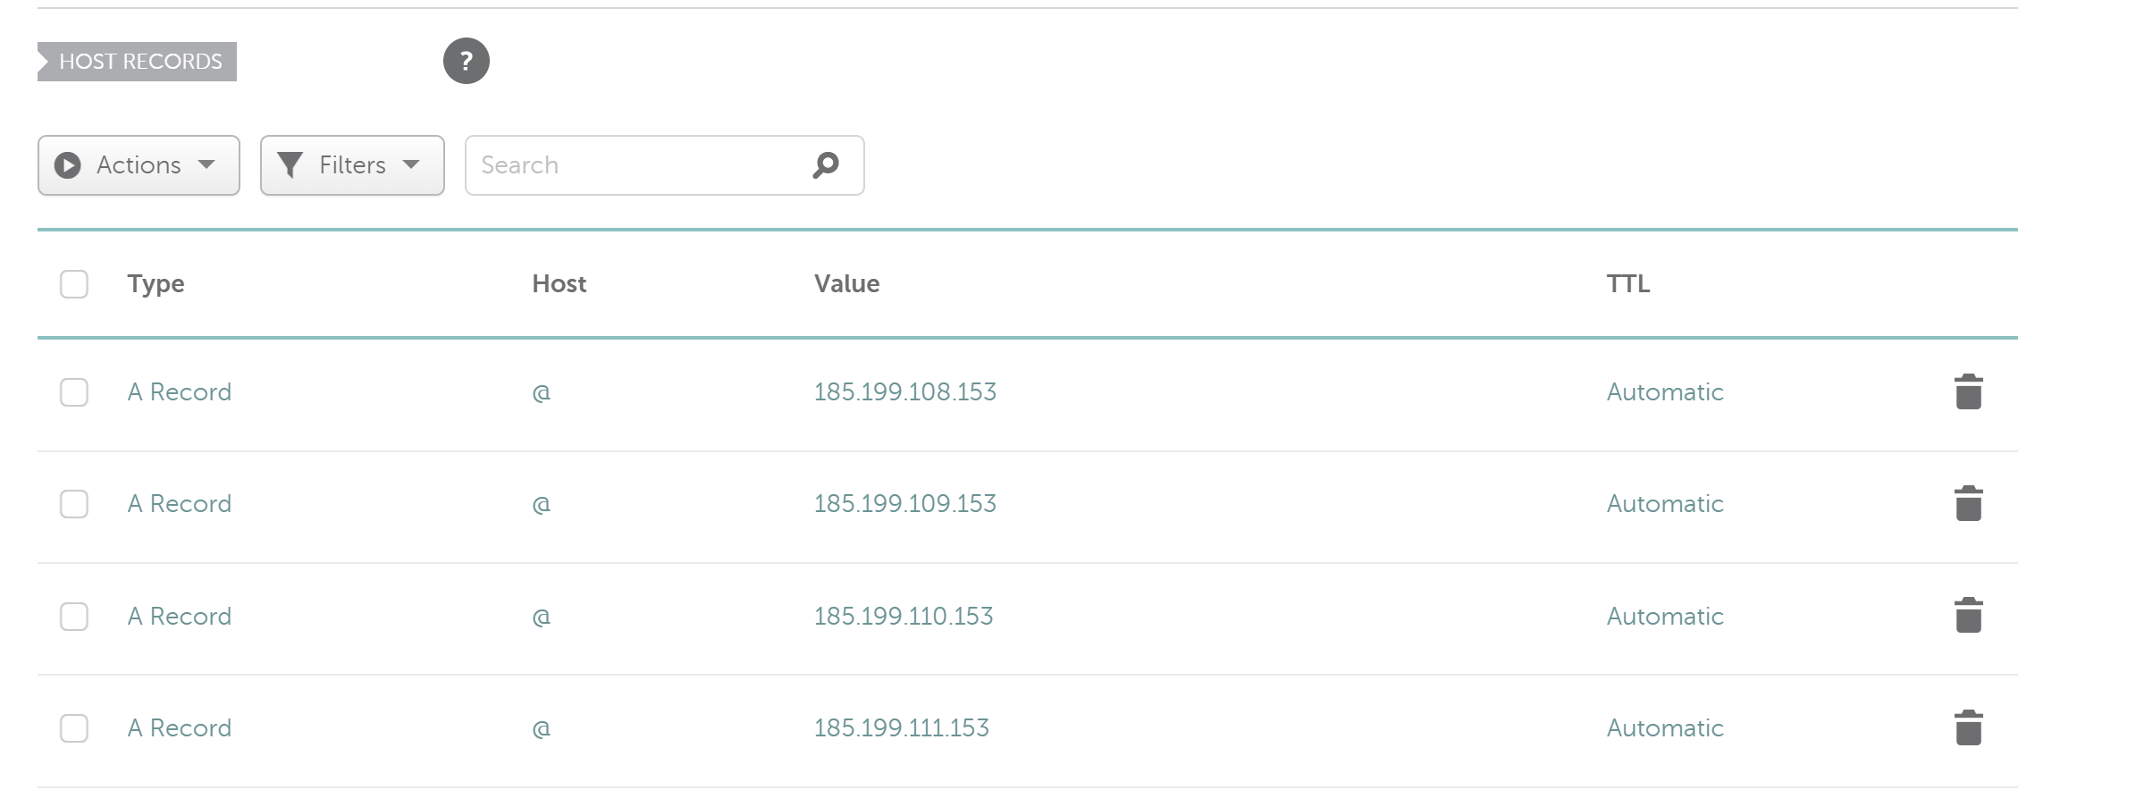2136x790 pixels.
Task: Click the Value column header
Action: coord(846,284)
